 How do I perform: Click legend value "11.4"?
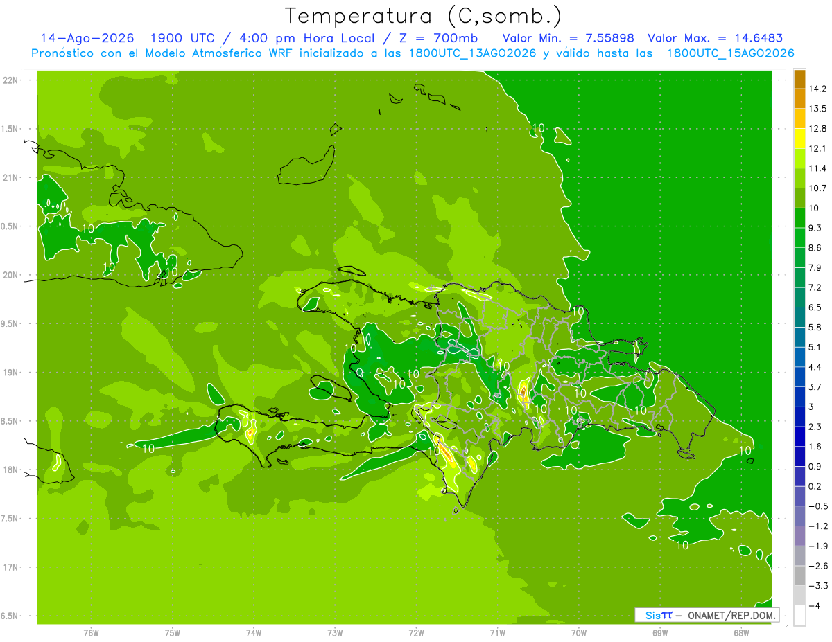tap(817, 168)
